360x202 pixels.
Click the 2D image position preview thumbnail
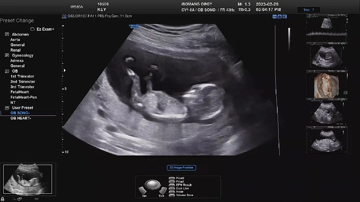point(28,179)
